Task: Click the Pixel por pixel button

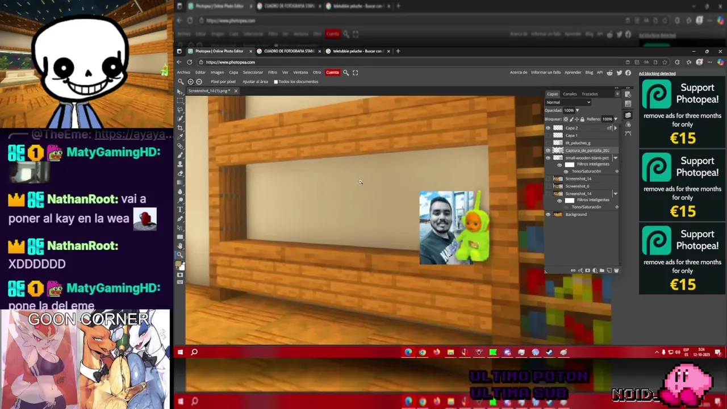Action: [x=223, y=82]
